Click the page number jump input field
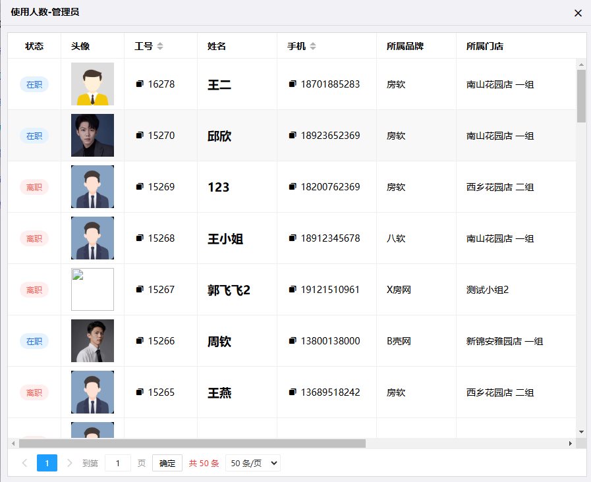Viewport: 591px width, 482px height. click(118, 463)
